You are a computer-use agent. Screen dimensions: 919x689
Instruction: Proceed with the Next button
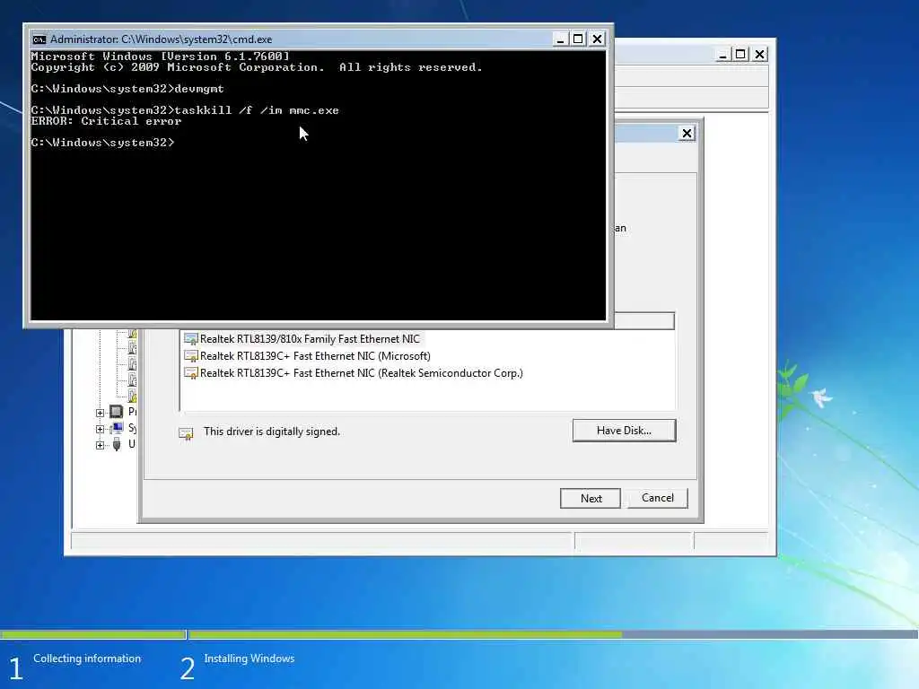pos(591,498)
